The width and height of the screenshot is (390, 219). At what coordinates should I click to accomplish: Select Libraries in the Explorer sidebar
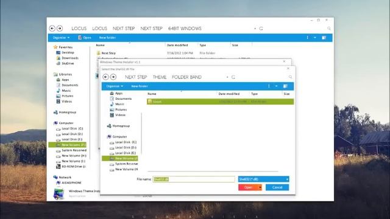click(63, 74)
